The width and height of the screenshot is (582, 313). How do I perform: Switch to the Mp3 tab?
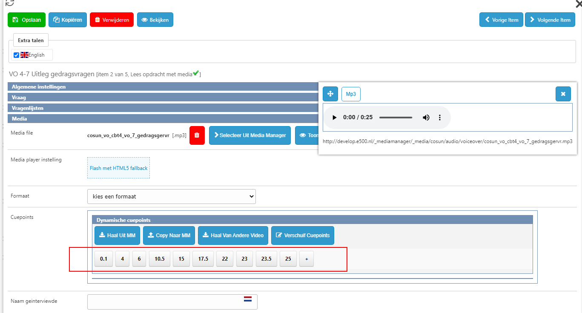coord(351,94)
